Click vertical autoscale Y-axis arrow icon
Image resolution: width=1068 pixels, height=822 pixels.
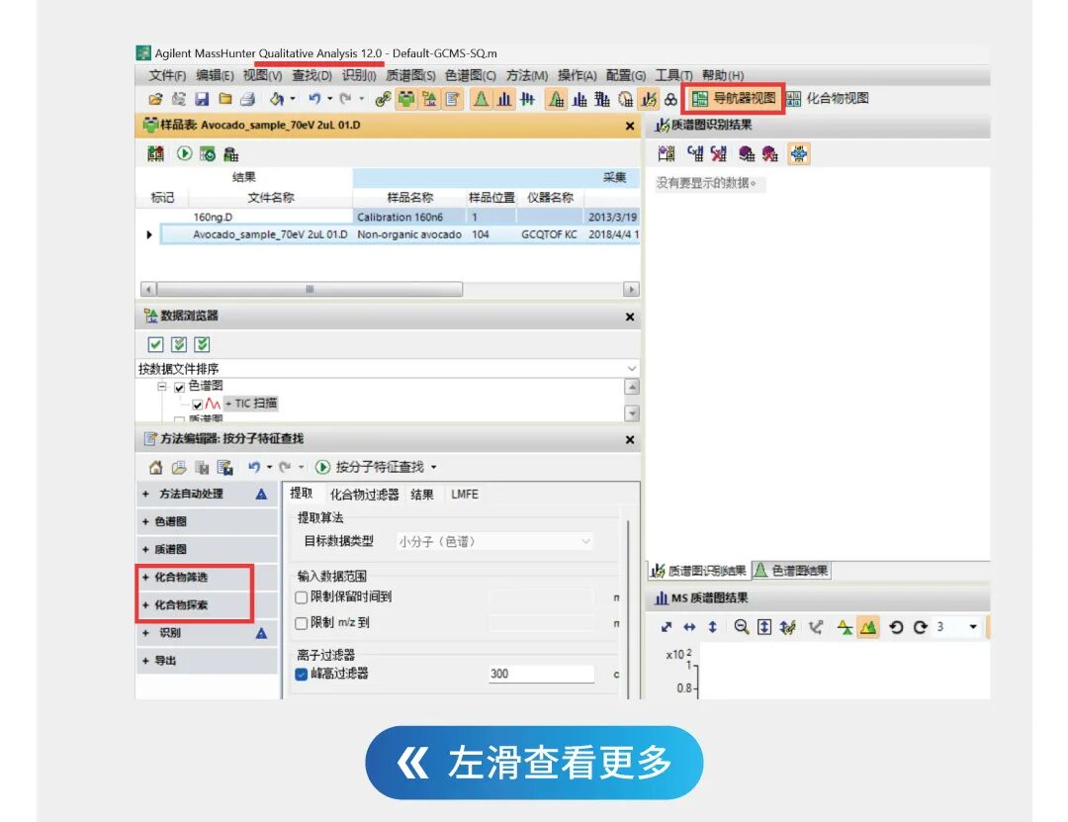click(x=712, y=627)
